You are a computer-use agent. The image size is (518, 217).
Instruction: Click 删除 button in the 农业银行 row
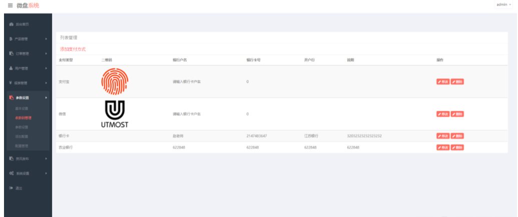pyautogui.click(x=457, y=147)
